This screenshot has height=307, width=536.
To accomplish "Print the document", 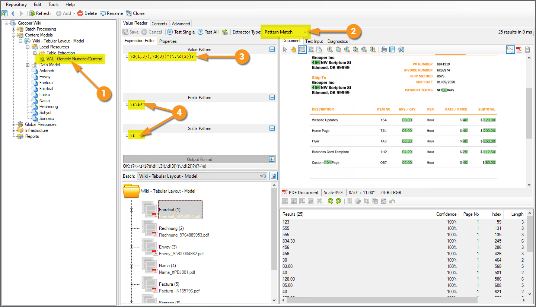I will pyautogui.click(x=383, y=50).
